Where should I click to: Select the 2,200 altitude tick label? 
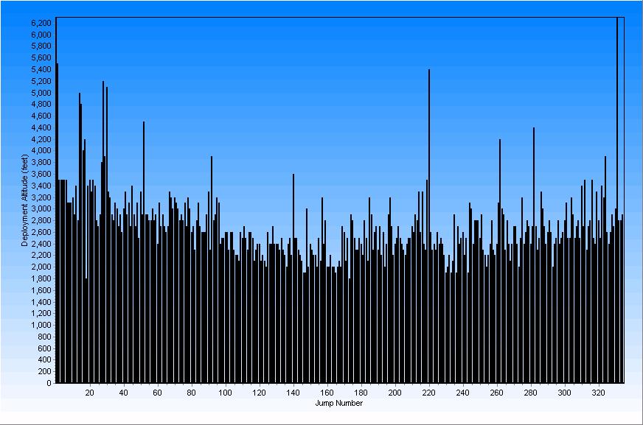coord(41,255)
